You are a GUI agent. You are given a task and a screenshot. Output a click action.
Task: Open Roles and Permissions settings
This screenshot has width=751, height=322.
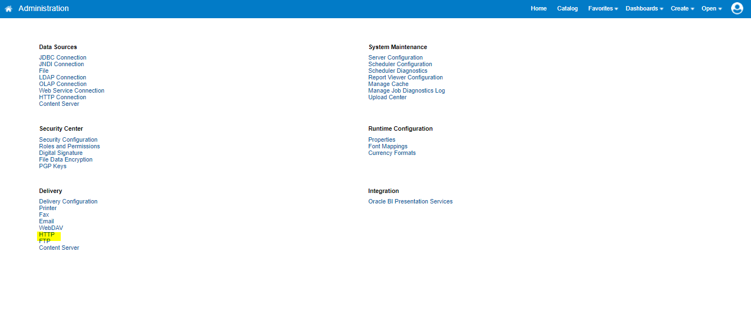point(70,146)
